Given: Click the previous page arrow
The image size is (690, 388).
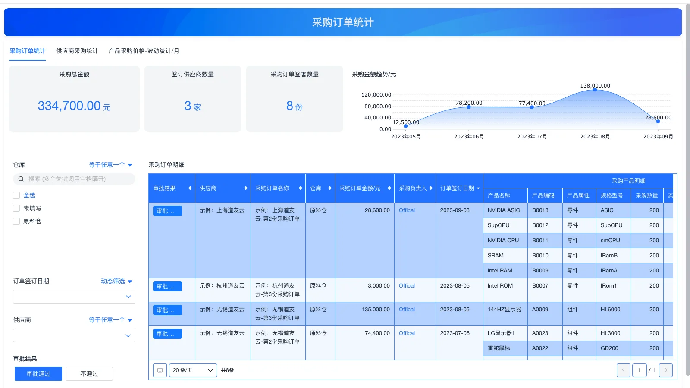Looking at the screenshot, I should coord(624,370).
